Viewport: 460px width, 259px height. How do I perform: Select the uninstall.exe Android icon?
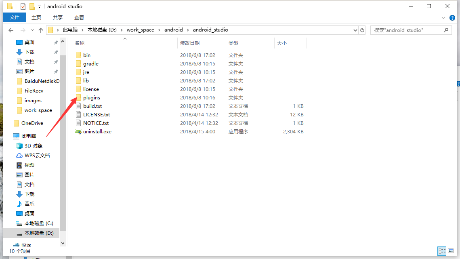point(78,132)
